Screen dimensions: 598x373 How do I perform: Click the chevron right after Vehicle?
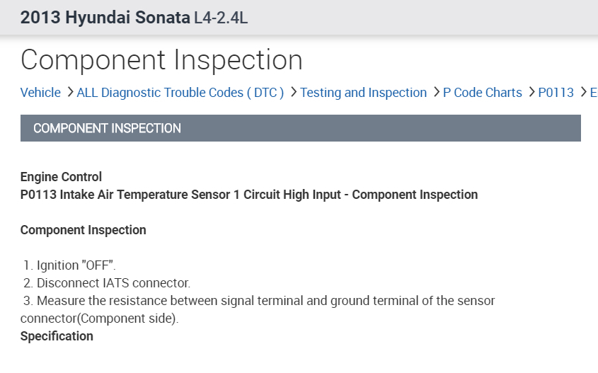click(x=69, y=93)
